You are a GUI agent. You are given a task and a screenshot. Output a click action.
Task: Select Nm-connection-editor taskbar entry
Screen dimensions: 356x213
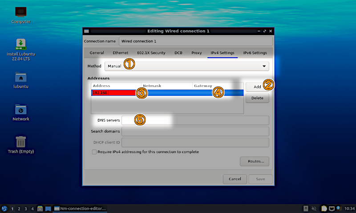pos(80,209)
